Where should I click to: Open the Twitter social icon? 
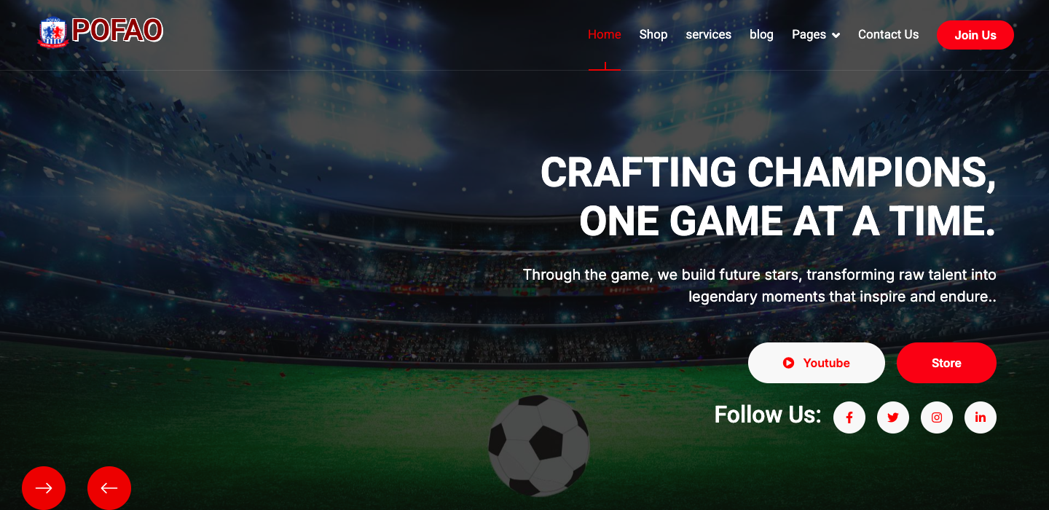pyautogui.click(x=893, y=417)
